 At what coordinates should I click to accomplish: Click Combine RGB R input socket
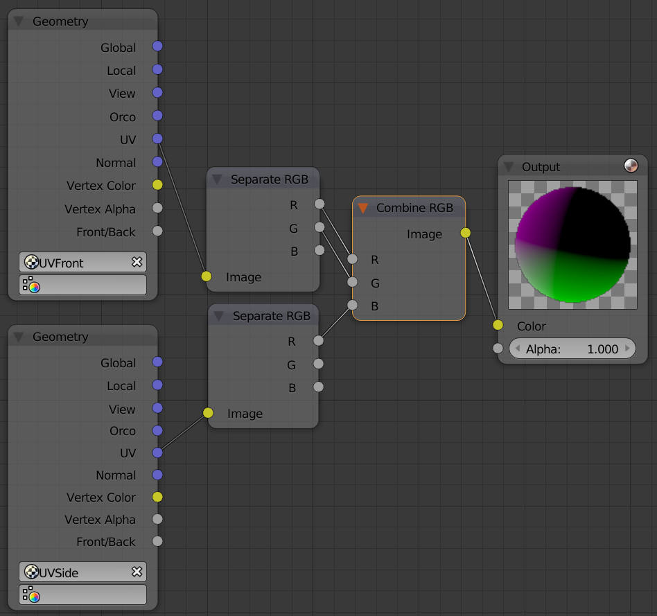pos(353,259)
